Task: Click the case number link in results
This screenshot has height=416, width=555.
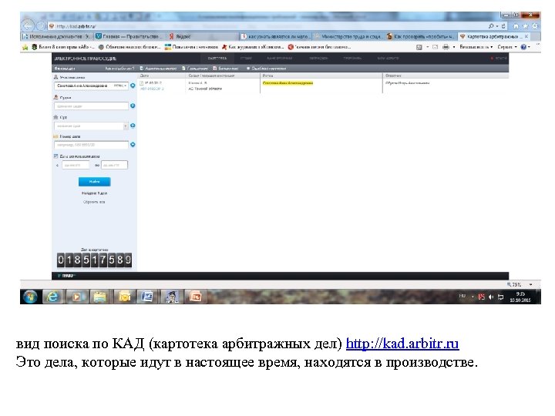Action: [152, 89]
